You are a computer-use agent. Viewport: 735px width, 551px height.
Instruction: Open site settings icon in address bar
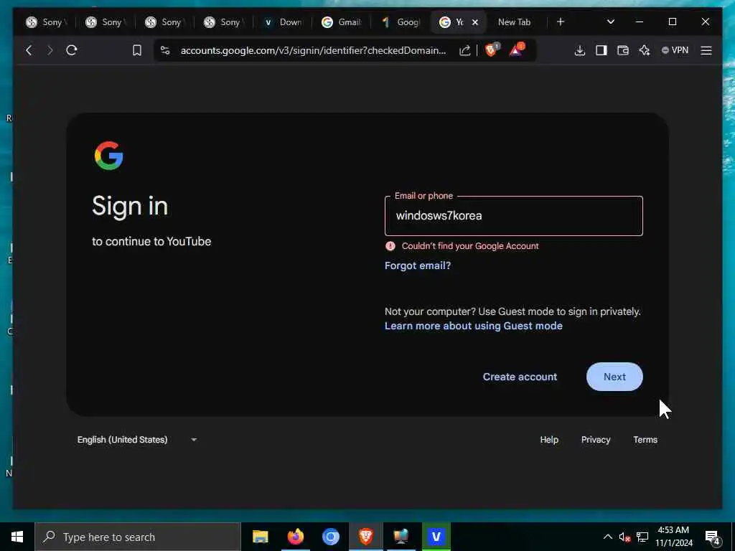(x=165, y=50)
